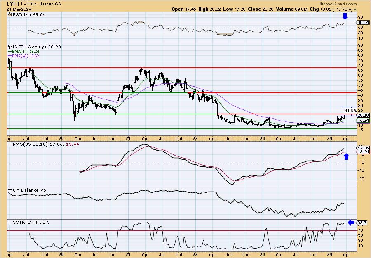Click the 15.24 EMA tag on right axis
This screenshot has height=258, width=371.
point(363,121)
